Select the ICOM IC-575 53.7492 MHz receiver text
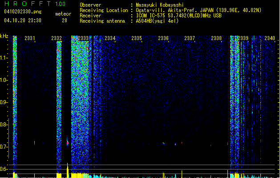The image size is (280, 178). [x=179, y=16]
